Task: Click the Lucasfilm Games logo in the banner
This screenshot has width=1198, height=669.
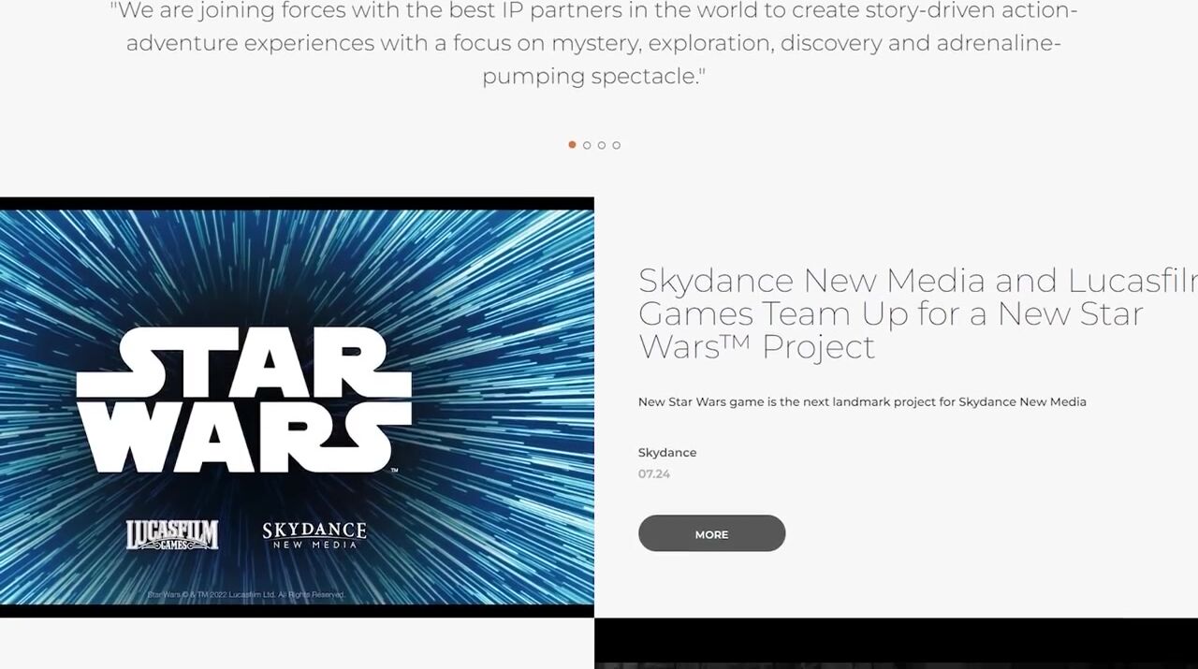Action: click(172, 535)
